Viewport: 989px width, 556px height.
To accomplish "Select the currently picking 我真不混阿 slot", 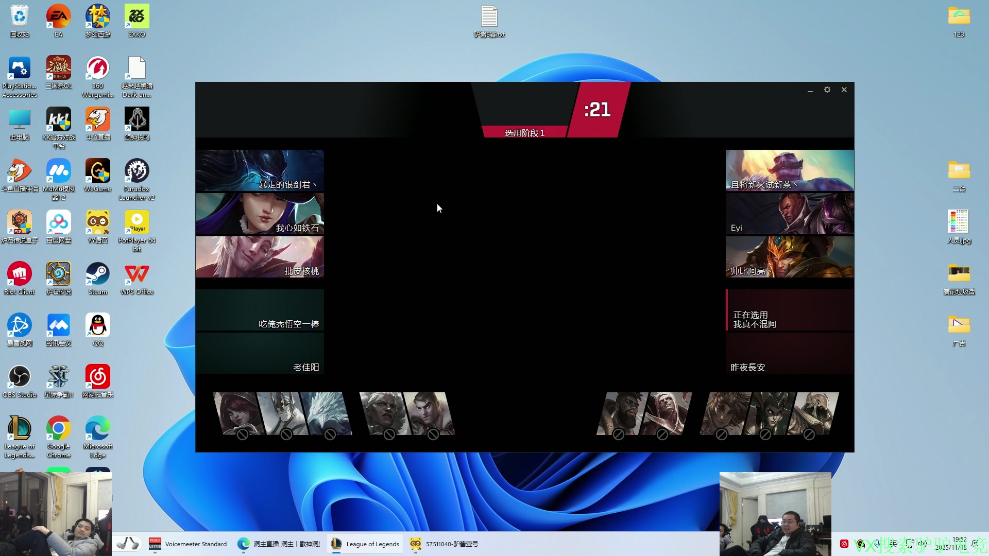I will pos(789,310).
